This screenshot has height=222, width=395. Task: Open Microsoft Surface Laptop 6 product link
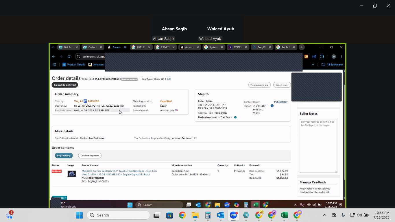(x=119, y=173)
